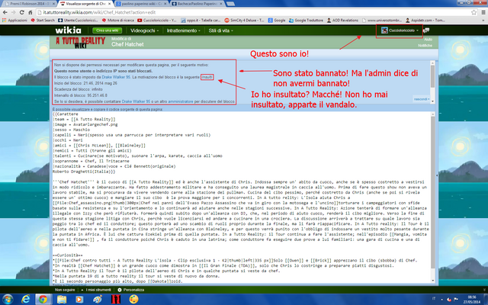The width and height of the screenshot is (488, 305).
Task: Go forward with the browser forward arrow
Action: point(14,12)
